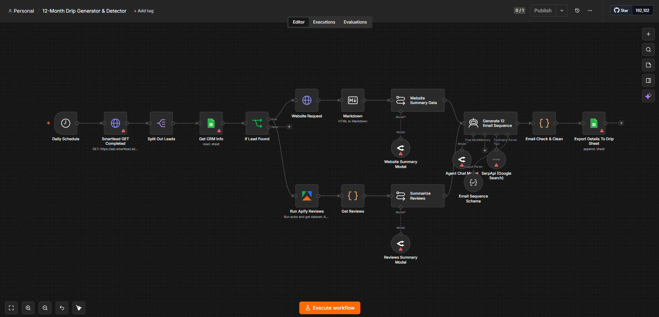Viewport: 659px width, 317px height.
Task: Switch to the Executions tab
Action: (324, 22)
